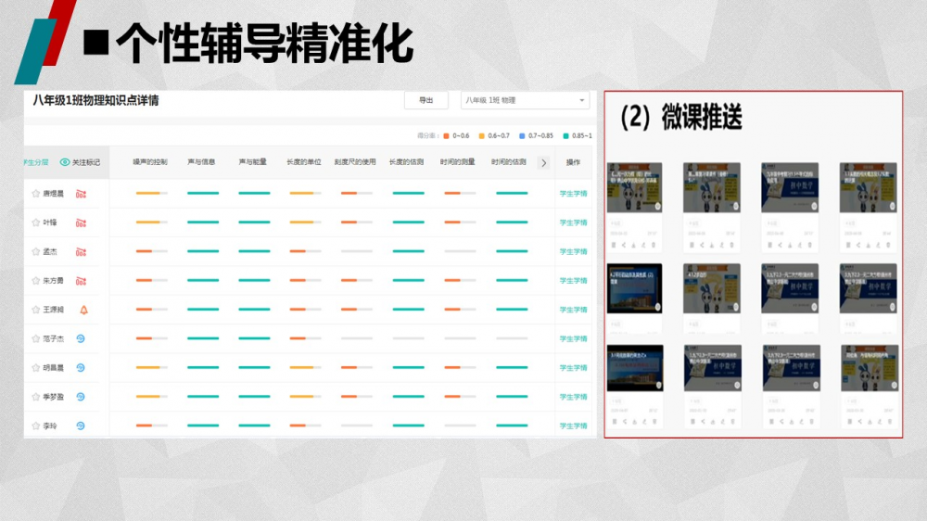Toggle favorite star for 胡晨晨
Image resolution: width=927 pixels, height=521 pixels.
[x=36, y=368]
